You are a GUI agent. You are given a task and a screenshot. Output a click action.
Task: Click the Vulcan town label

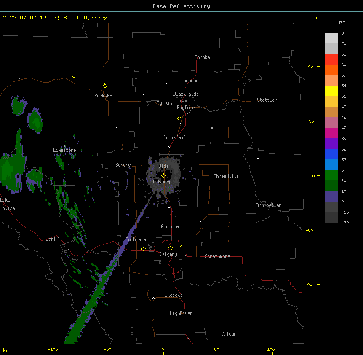[229, 334]
